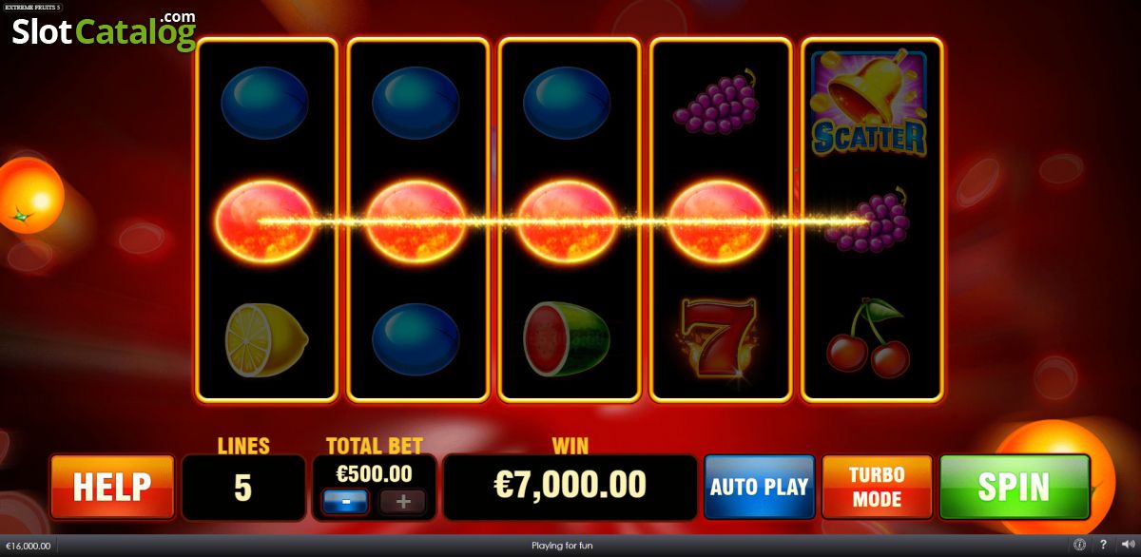Screen dimensions: 1141x557
Task: Toggle Turbo Mode on
Action: (x=877, y=487)
